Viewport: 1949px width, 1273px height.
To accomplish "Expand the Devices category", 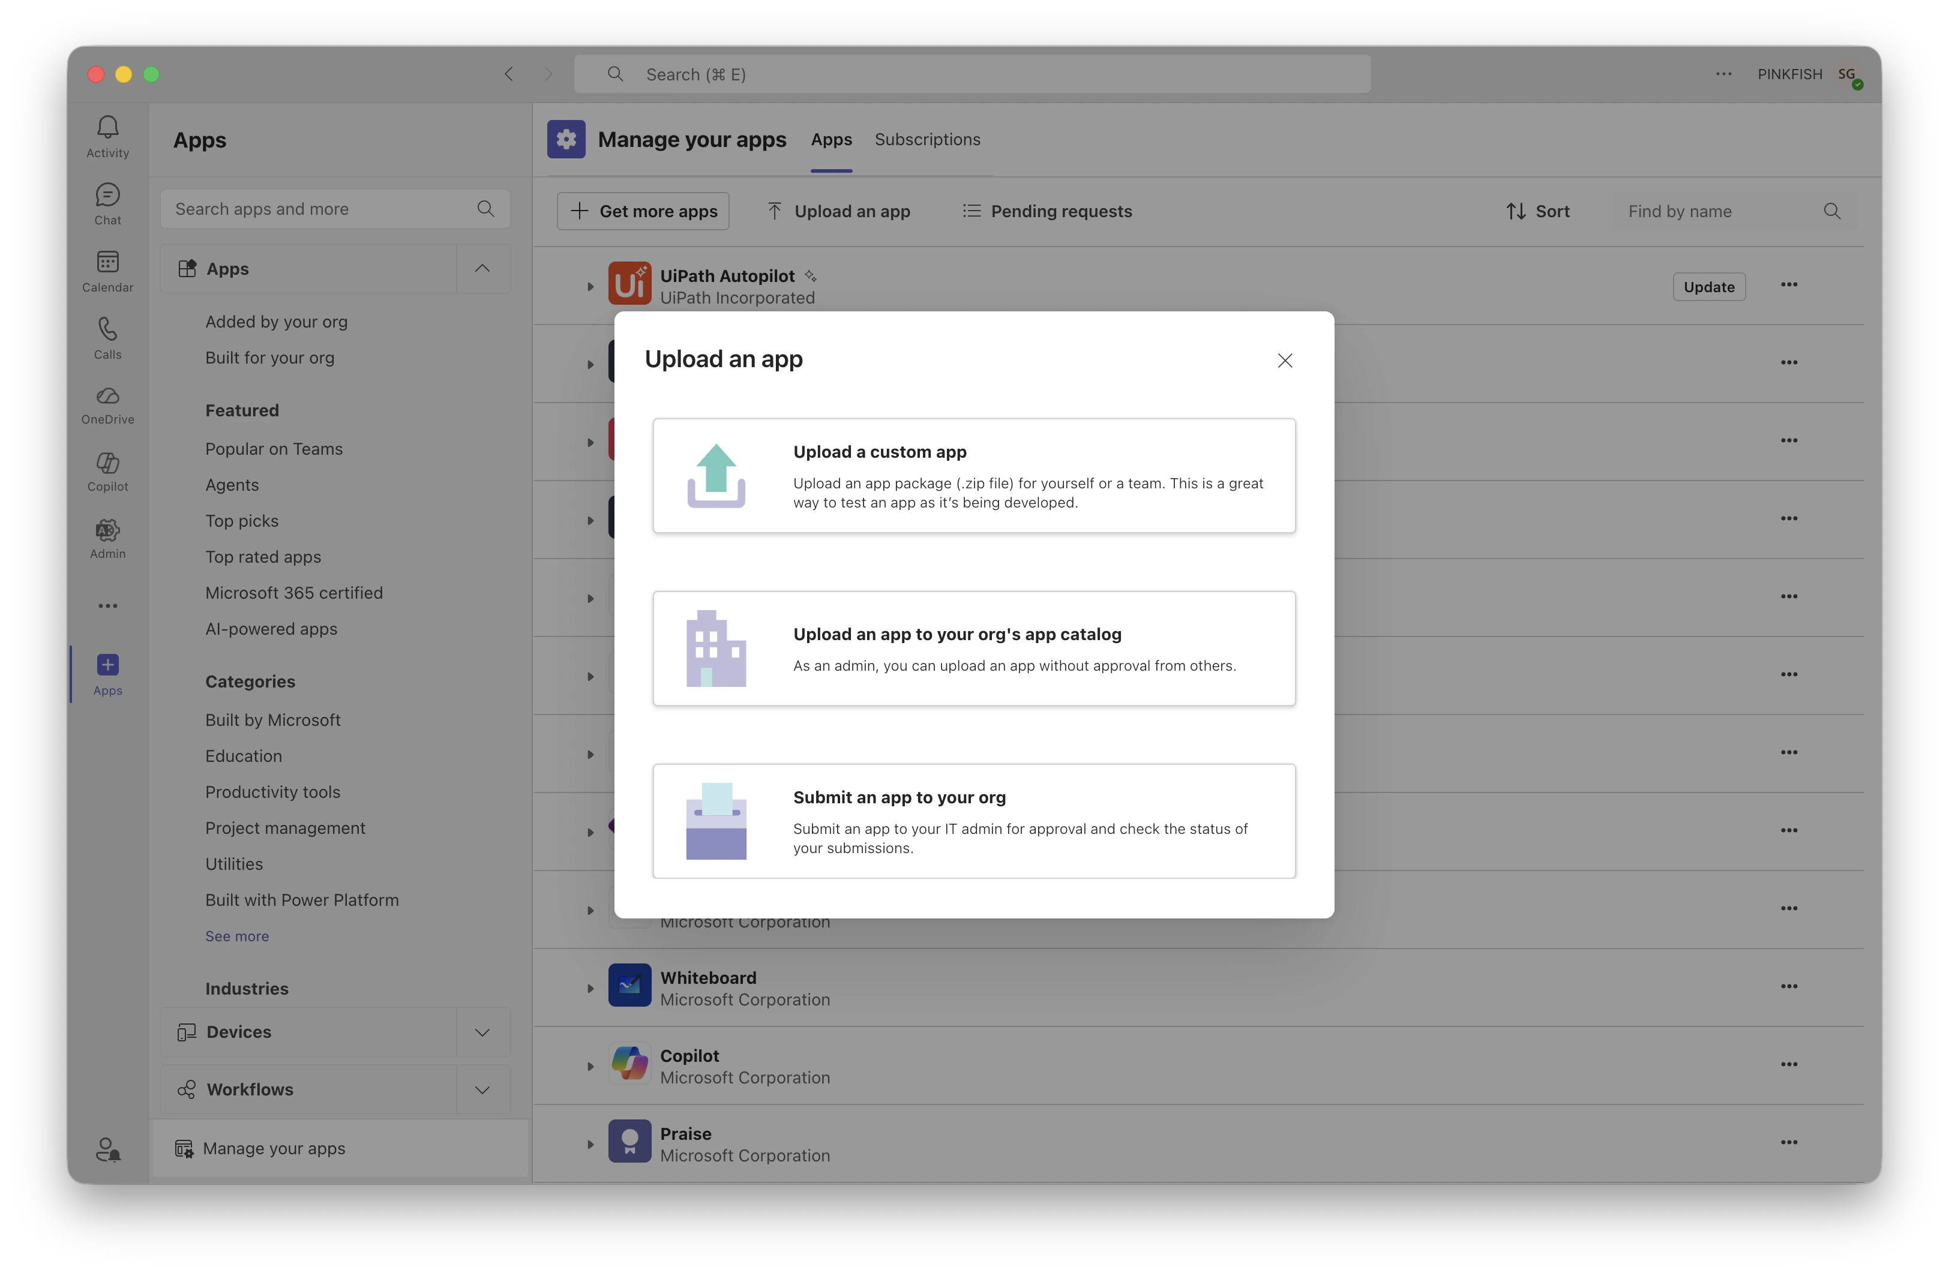I will click(482, 1031).
